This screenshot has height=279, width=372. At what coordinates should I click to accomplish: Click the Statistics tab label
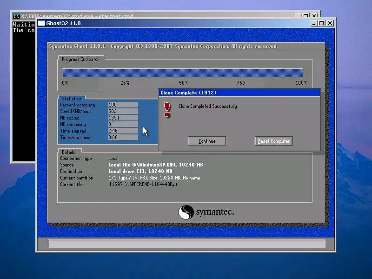pyautogui.click(x=72, y=99)
